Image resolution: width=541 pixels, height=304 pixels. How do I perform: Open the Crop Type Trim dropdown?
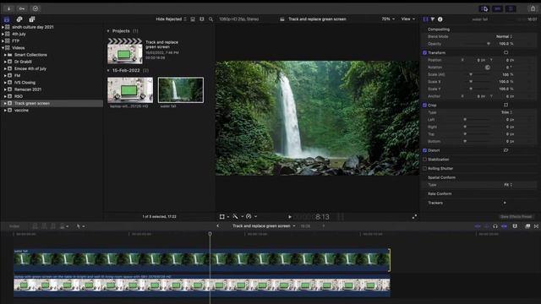pyautogui.click(x=506, y=112)
